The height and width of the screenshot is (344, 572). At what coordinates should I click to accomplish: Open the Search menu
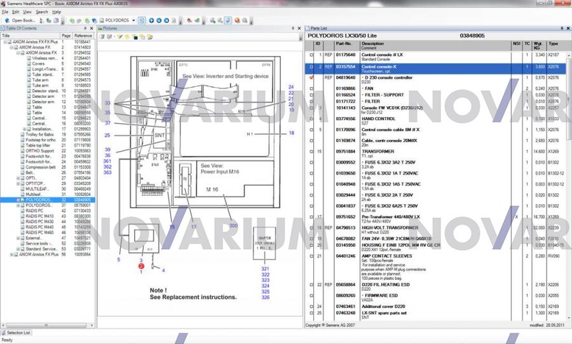(x=42, y=12)
